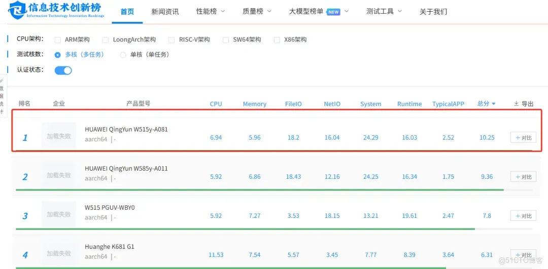
Task: Click the FileIO column header
Action: pyautogui.click(x=293, y=104)
